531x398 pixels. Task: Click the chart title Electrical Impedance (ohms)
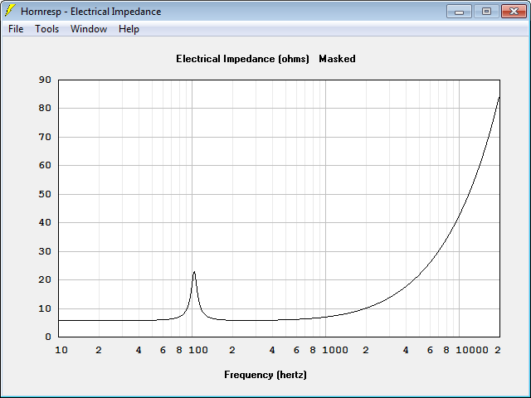click(242, 59)
